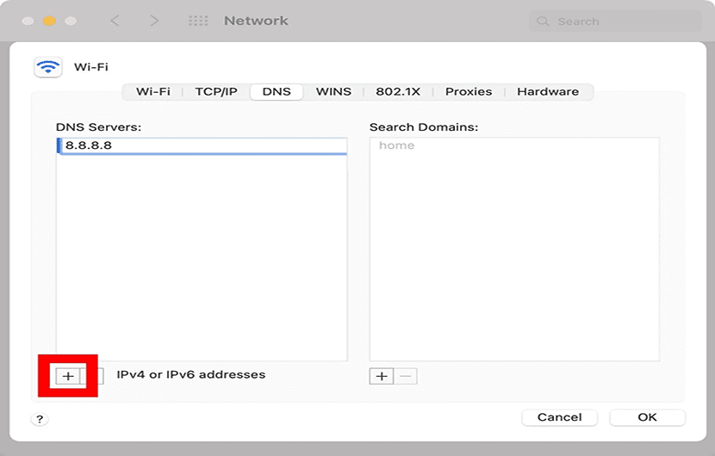Go forward using the toolbar forward arrow
This screenshot has width=715, height=456.
point(154,21)
